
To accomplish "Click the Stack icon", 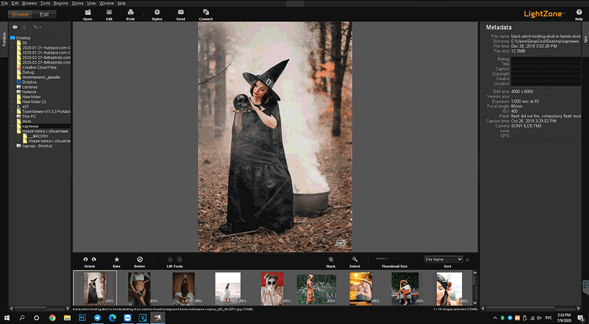I will tap(331, 259).
